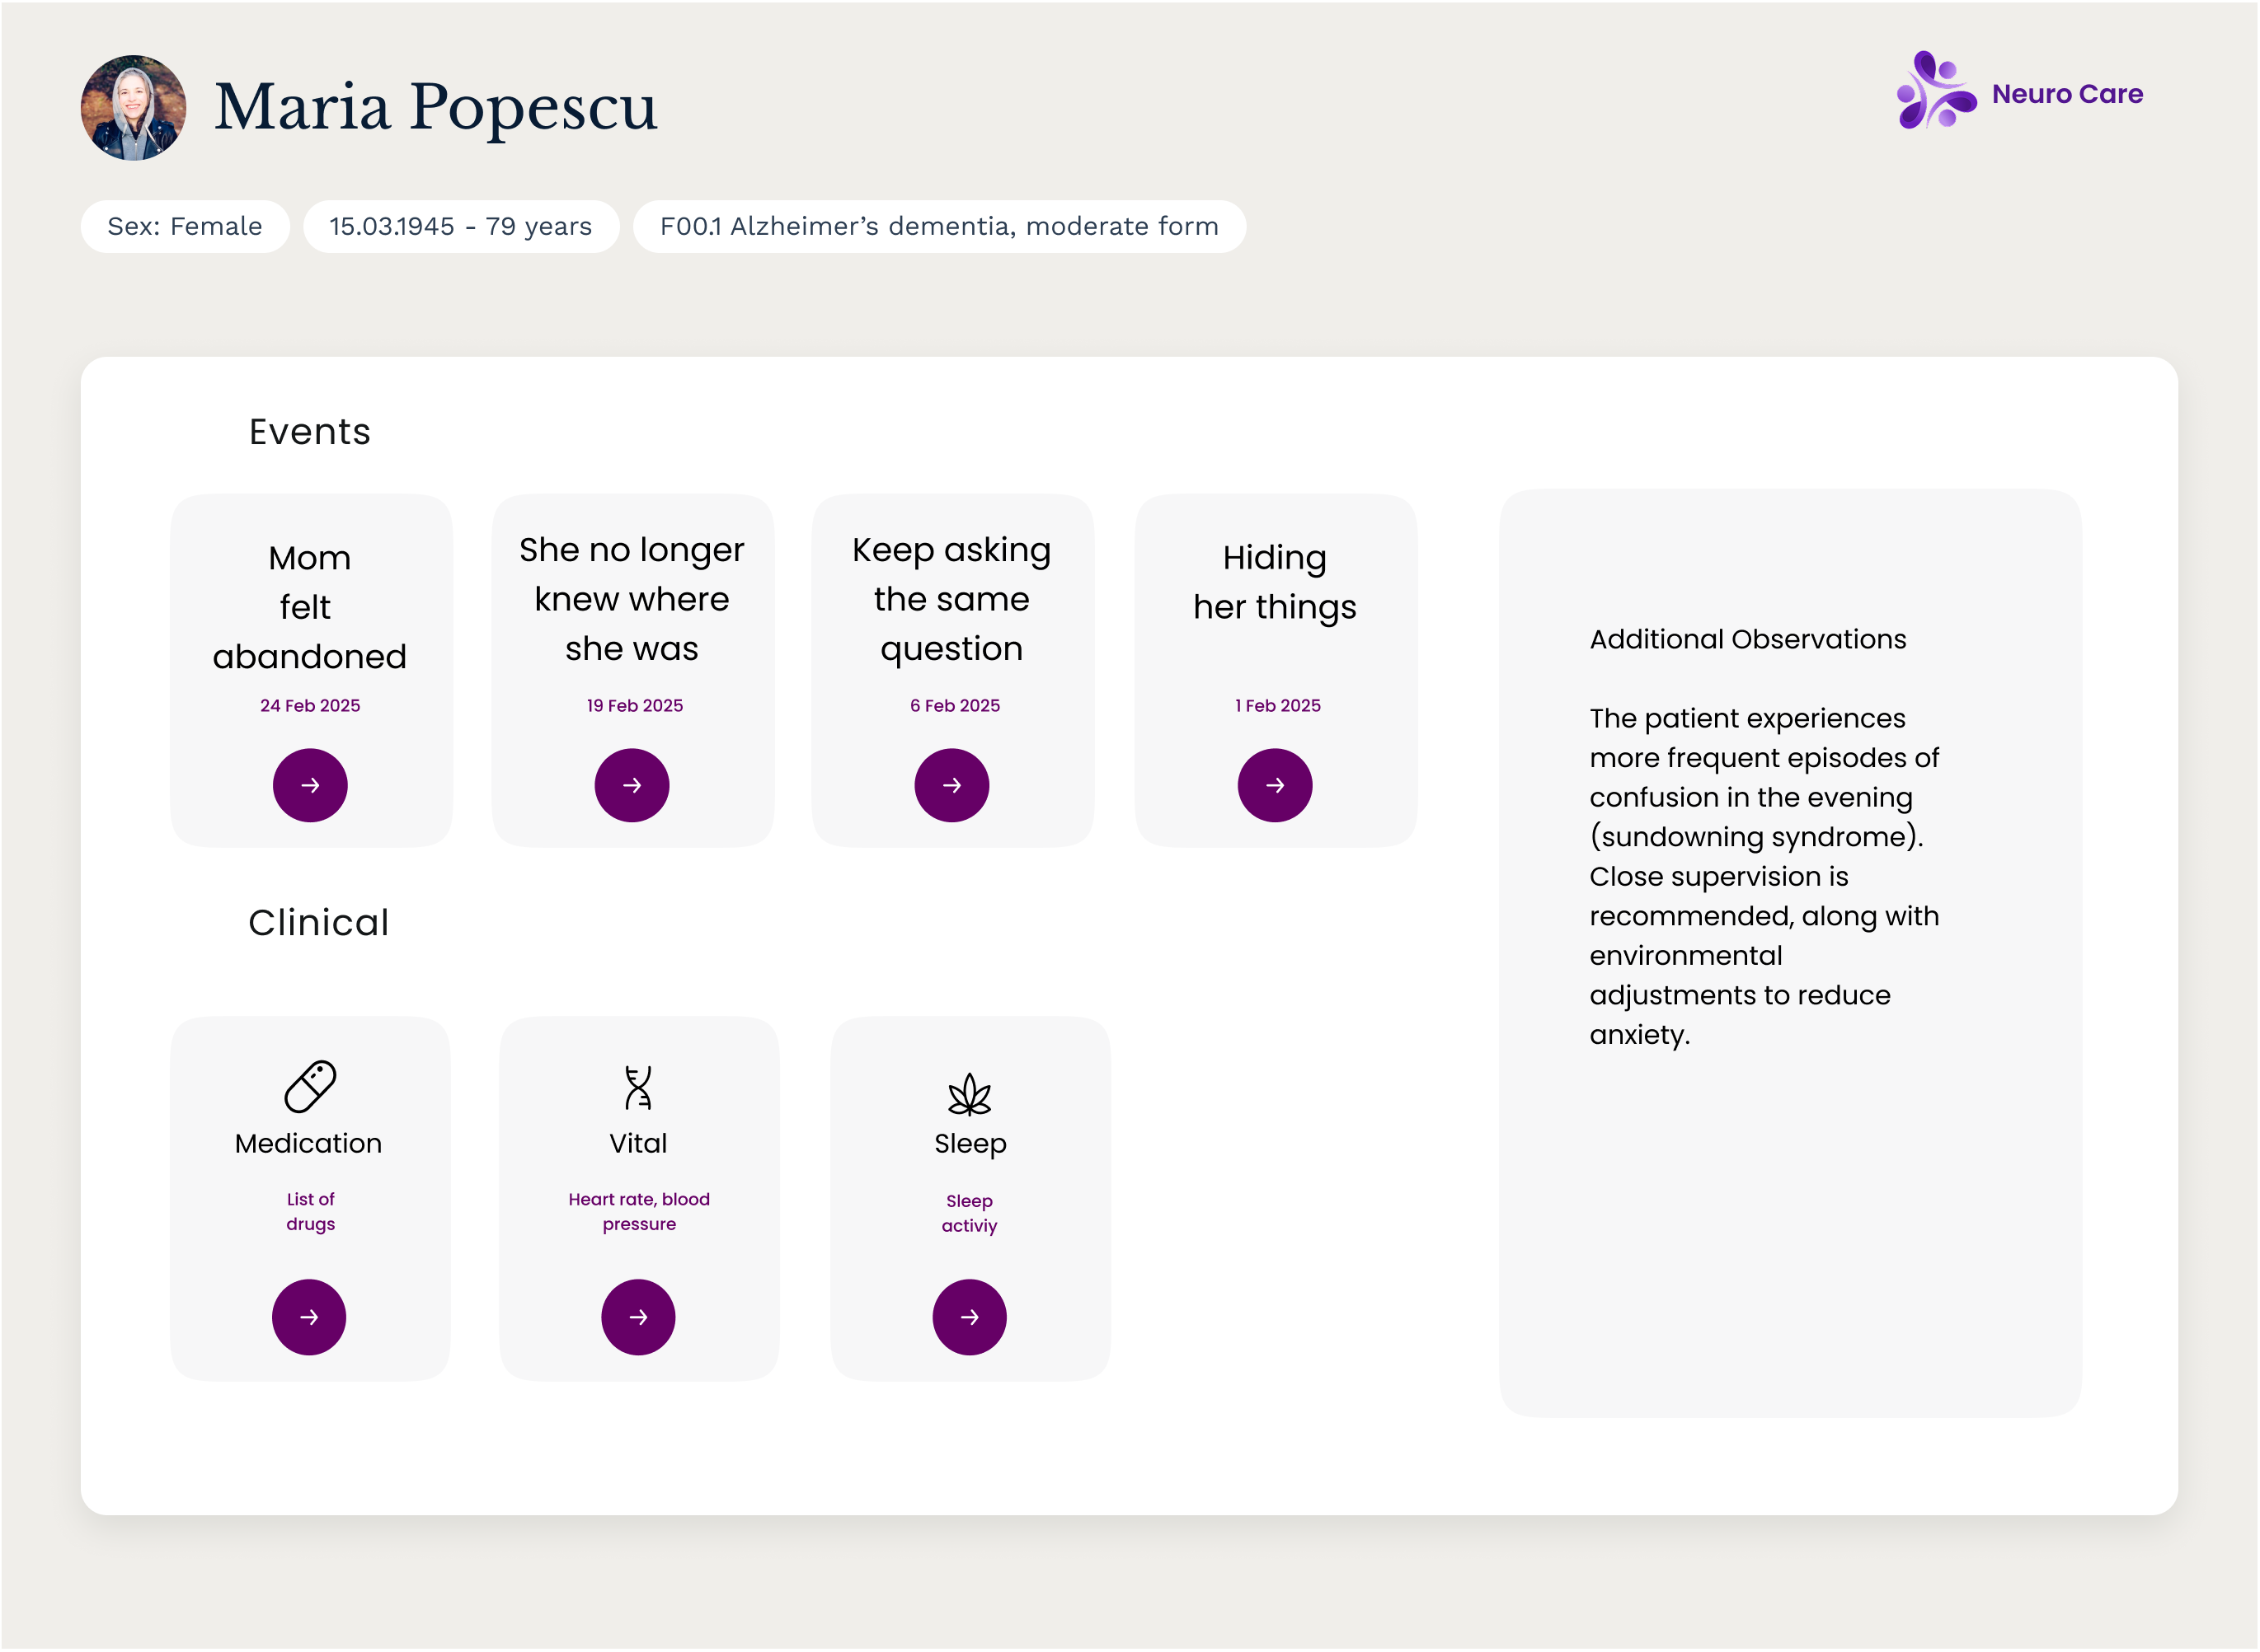Click Maria Popescu's profile photo
The width and height of the screenshot is (2260, 1652).
tap(133, 108)
